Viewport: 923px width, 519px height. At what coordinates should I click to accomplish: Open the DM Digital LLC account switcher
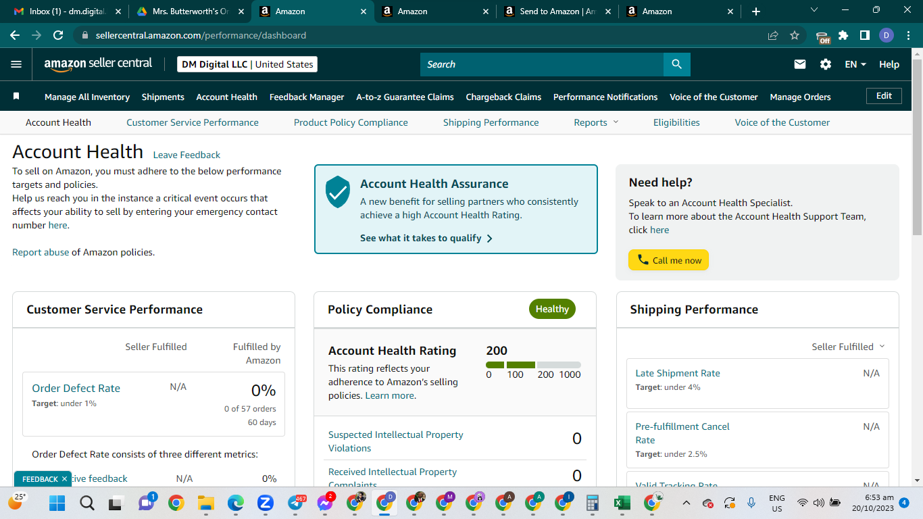click(x=247, y=64)
